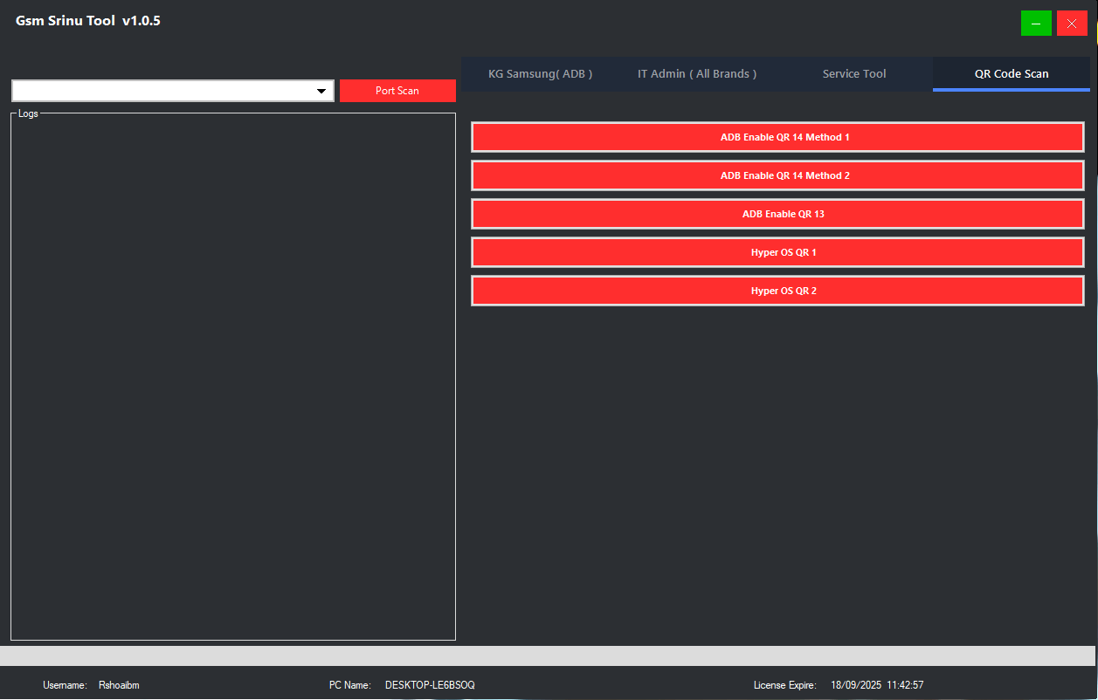Click the Port Scan button
Screen dimensions: 1098x700
coord(397,90)
